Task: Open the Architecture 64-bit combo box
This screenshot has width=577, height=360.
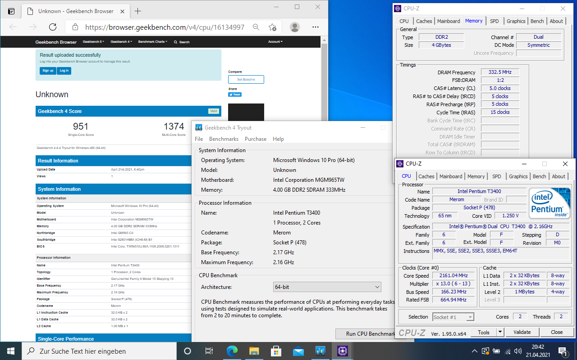Action: coord(327,287)
